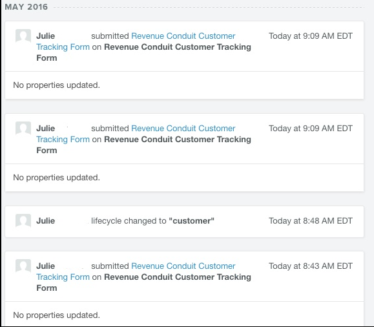Click the name Julie in the topmost entry
This screenshot has width=374, height=327.
(46, 36)
